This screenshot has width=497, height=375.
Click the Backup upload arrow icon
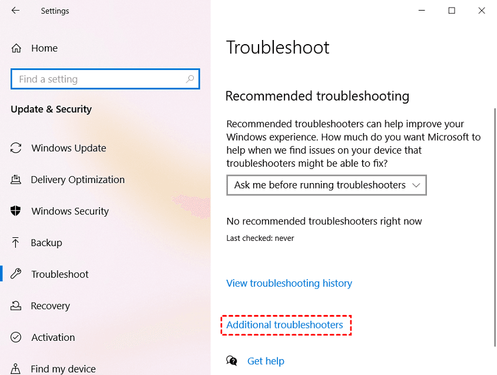pos(16,243)
